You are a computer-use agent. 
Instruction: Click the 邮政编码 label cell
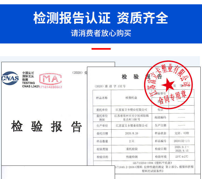(161, 117)
